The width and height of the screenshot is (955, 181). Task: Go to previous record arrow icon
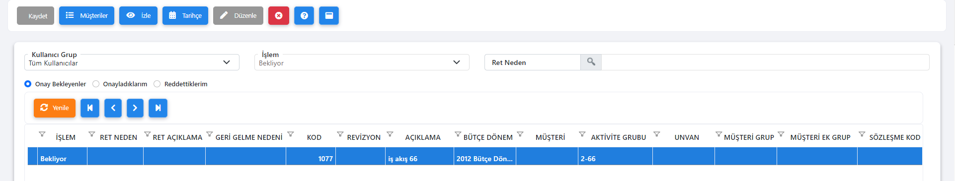coord(113,108)
